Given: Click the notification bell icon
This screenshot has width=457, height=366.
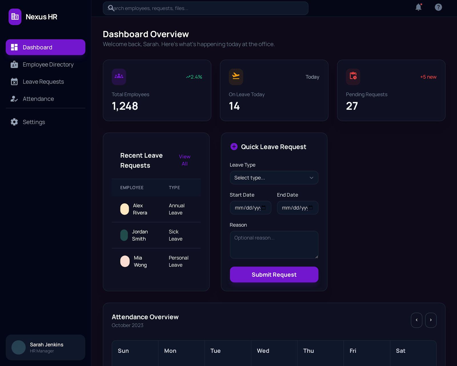Looking at the screenshot, I should [418, 7].
